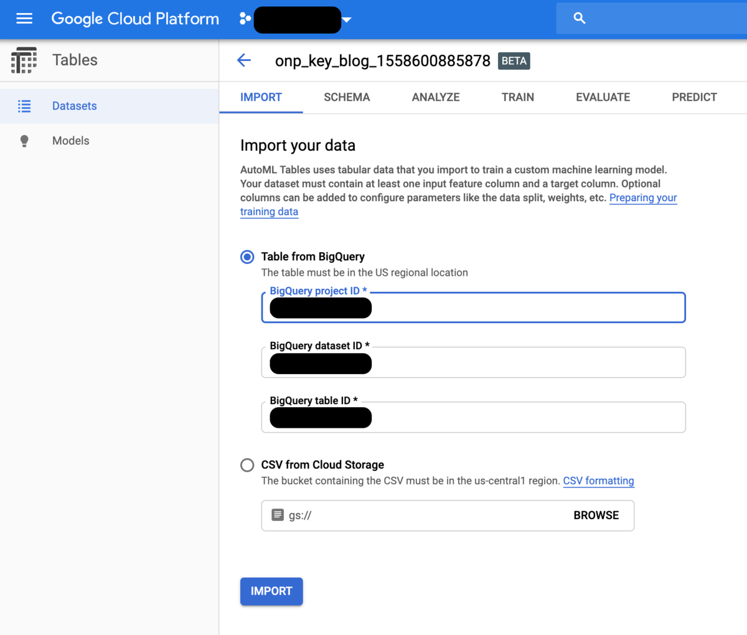Switch to the SCHEMA tab
The image size is (747, 635).
(x=347, y=97)
